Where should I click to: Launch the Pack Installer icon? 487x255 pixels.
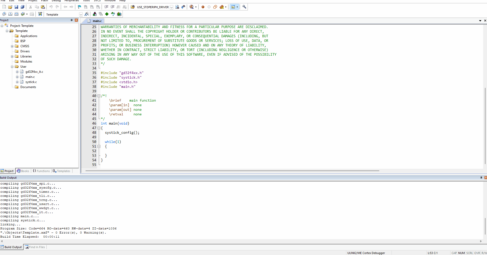(119, 14)
